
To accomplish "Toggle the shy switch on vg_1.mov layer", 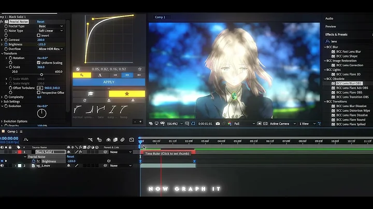I will 68,166.
